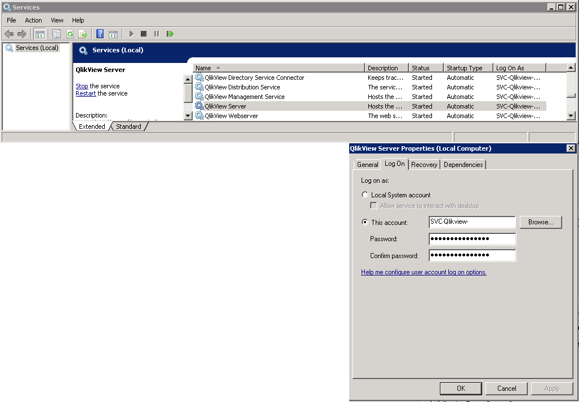Click the Browse... button
This screenshot has height=402, width=579.
coord(541,222)
